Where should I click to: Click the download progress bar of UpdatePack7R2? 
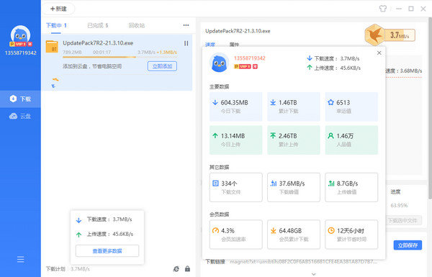pyautogui.click(x=120, y=57)
